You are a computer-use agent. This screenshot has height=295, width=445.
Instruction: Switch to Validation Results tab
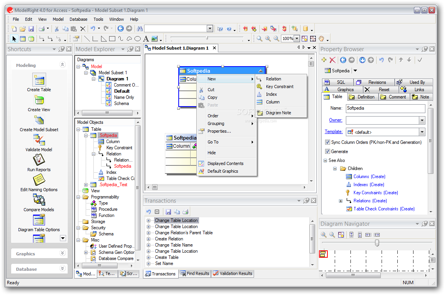coord(233,273)
